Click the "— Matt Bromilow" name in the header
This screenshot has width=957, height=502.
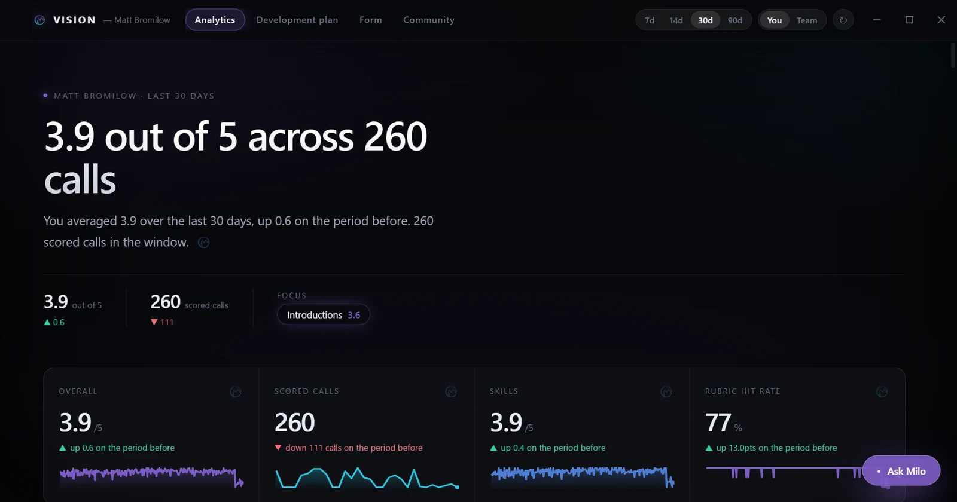click(x=137, y=20)
